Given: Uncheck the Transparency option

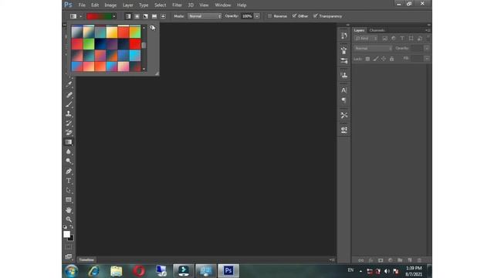Looking at the screenshot, I should click(316, 16).
